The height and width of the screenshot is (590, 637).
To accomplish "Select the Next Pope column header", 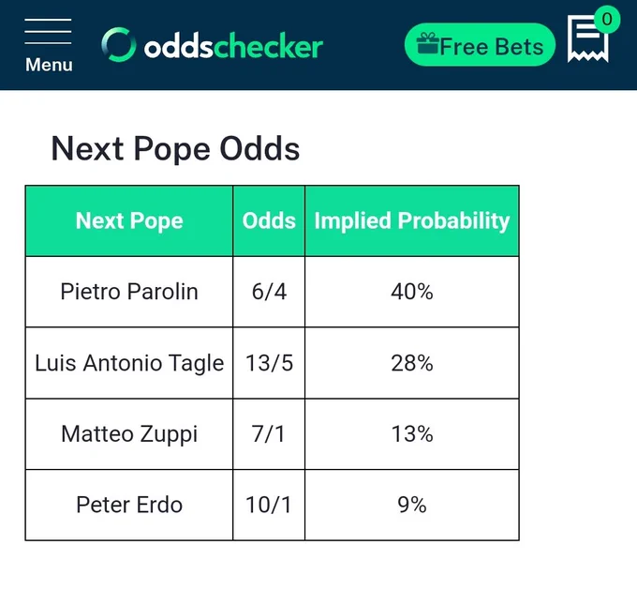I will click(129, 221).
